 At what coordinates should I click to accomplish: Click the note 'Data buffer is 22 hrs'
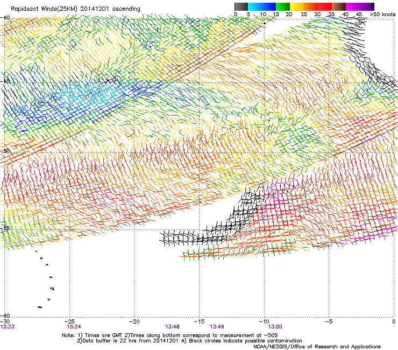click(x=110, y=341)
